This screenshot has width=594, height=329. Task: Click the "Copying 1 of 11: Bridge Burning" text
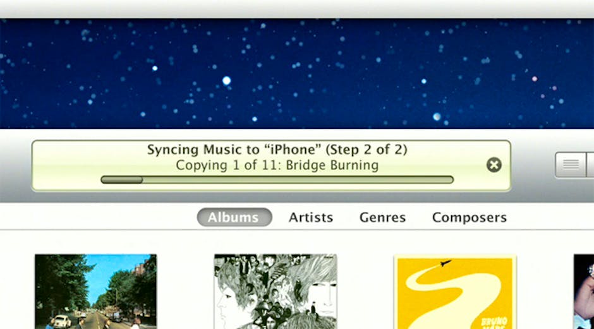[277, 165]
